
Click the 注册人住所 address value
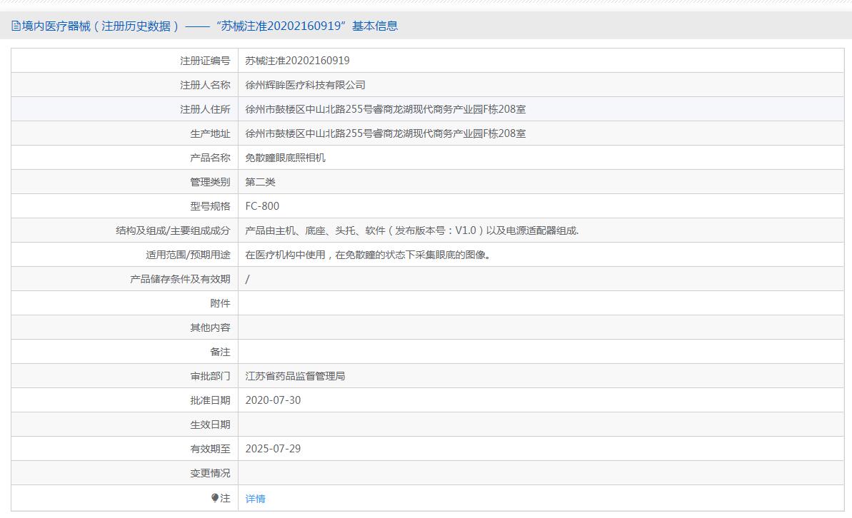(x=385, y=109)
